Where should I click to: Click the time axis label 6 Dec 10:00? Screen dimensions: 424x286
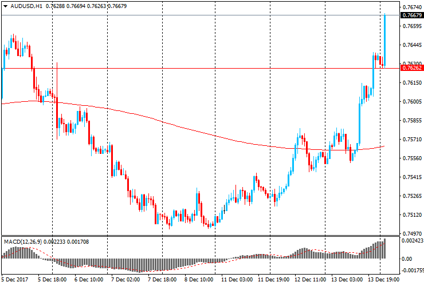pos(89,279)
